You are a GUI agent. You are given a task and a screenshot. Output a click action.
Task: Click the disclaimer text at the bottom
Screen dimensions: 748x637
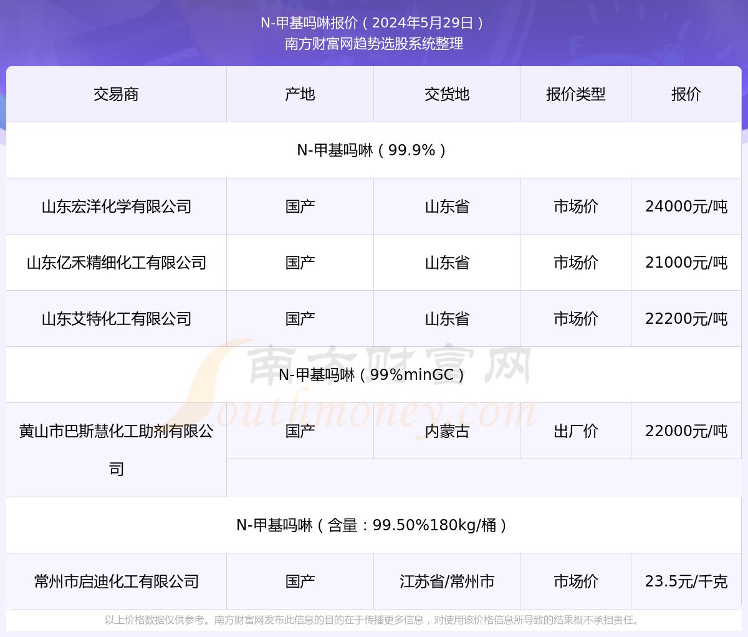click(374, 620)
